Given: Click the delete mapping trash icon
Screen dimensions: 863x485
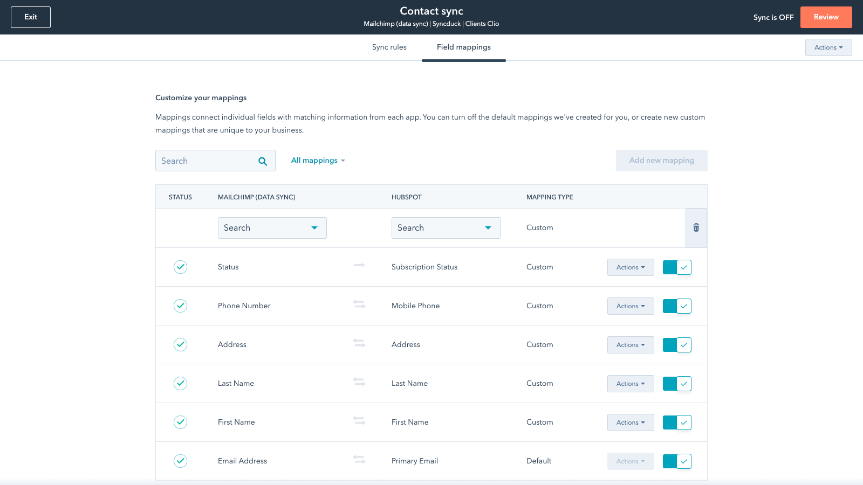Looking at the screenshot, I should pos(696,227).
